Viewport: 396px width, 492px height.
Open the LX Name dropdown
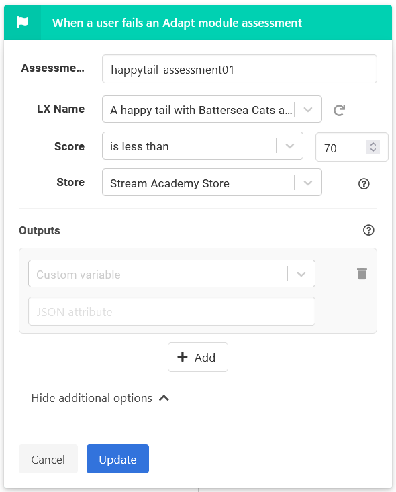[308, 109]
